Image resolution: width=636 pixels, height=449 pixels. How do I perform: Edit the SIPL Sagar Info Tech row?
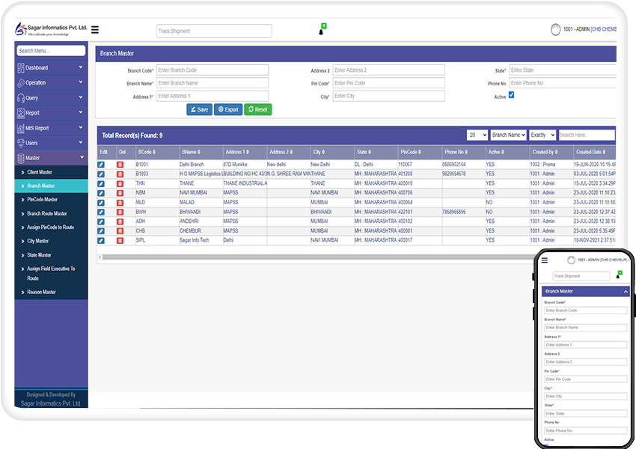101,240
